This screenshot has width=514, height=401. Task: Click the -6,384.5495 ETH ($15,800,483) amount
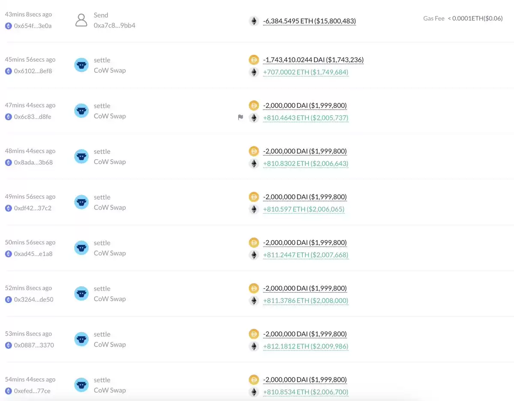(x=310, y=21)
